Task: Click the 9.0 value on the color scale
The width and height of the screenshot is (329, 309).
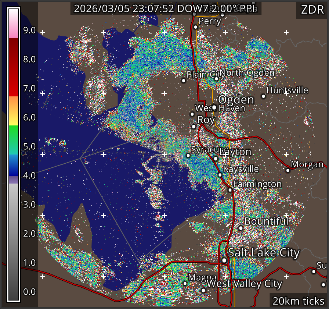Action: point(29,31)
